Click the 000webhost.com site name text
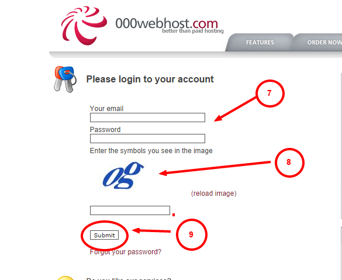The image size is (342, 280). click(167, 23)
